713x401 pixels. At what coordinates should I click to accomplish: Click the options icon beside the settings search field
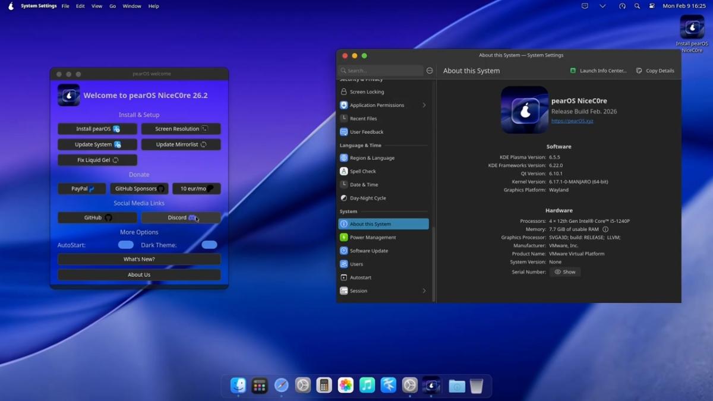point(430,71)
